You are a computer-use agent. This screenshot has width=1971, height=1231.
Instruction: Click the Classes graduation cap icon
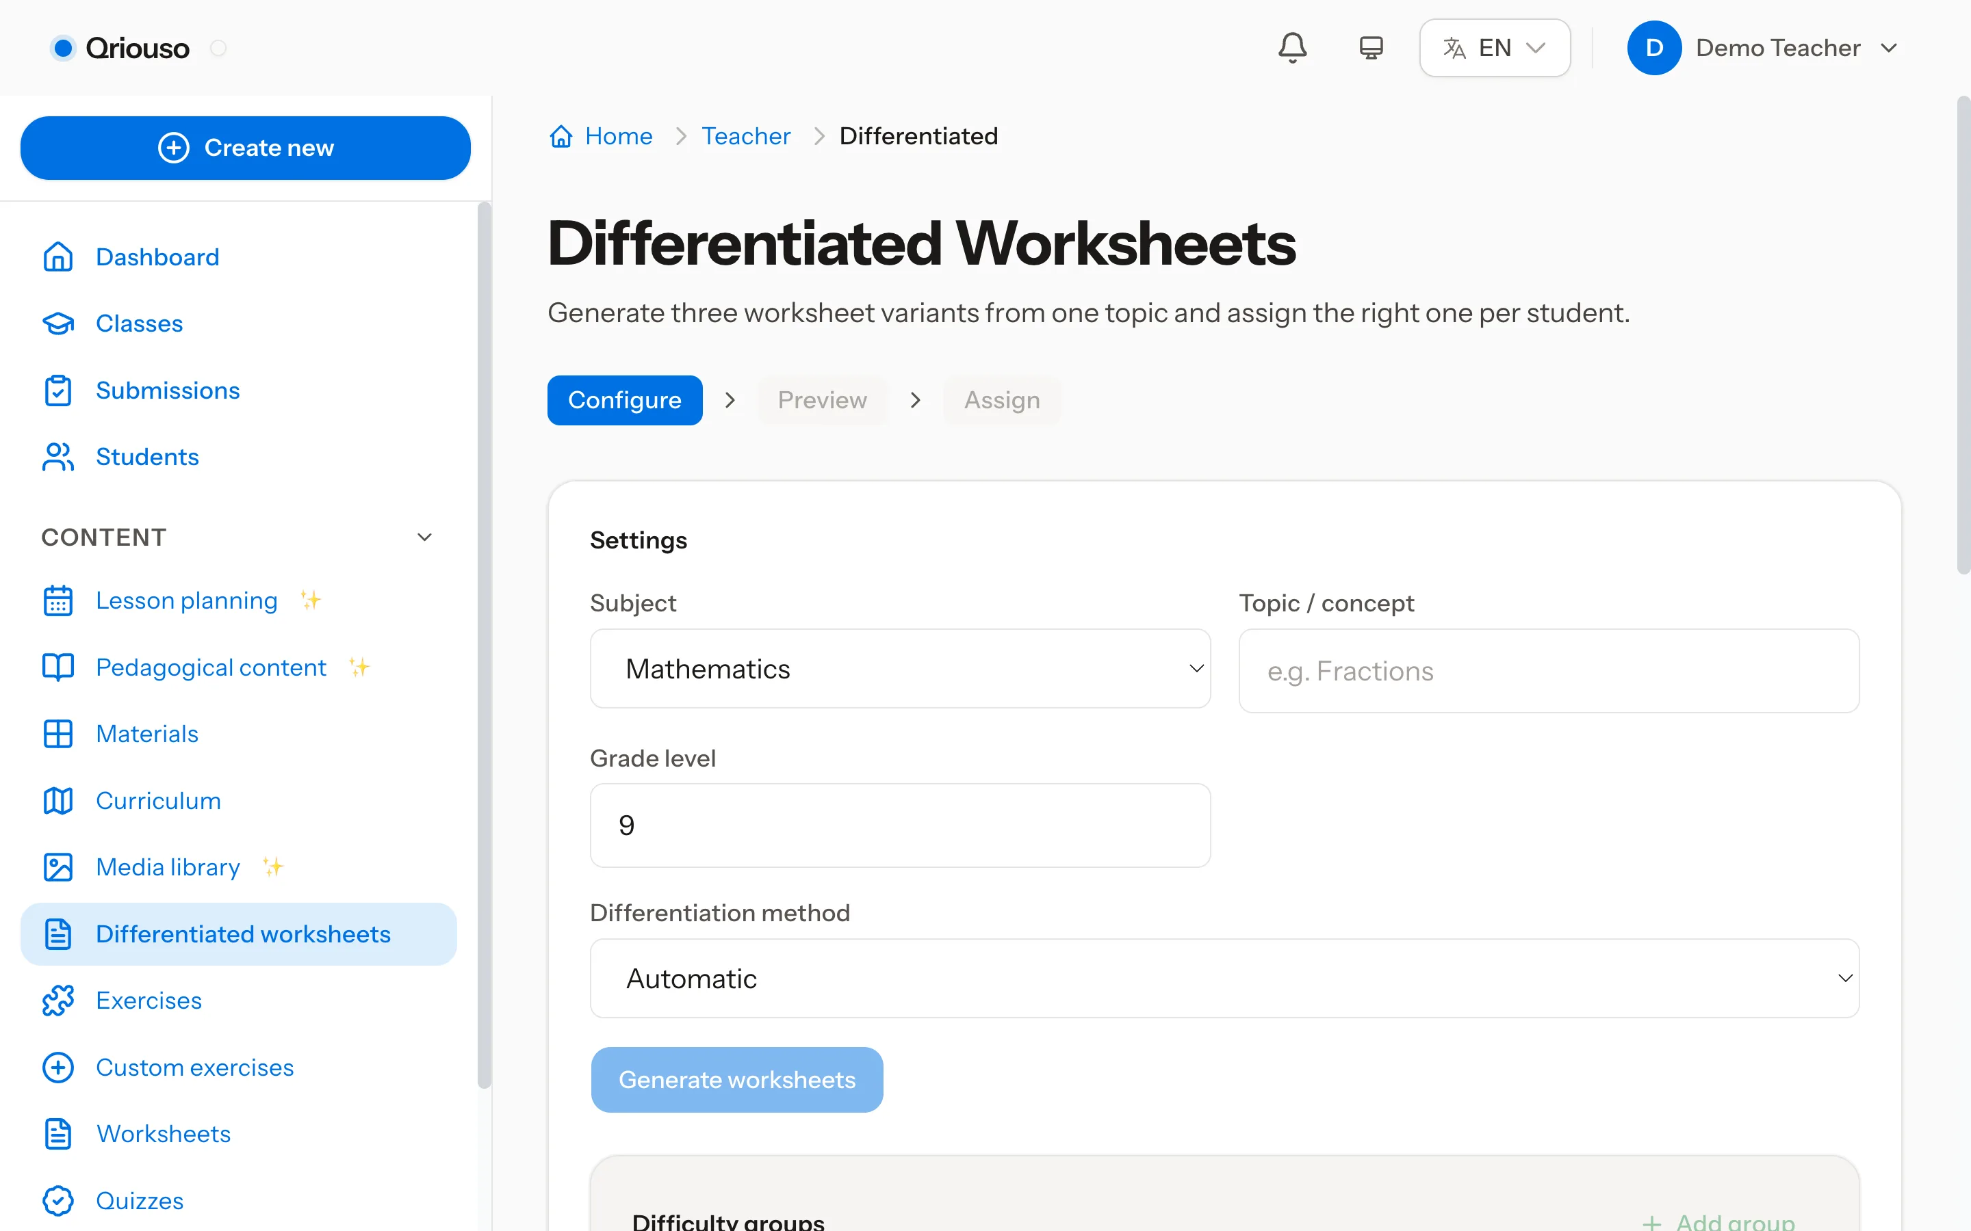57,323
